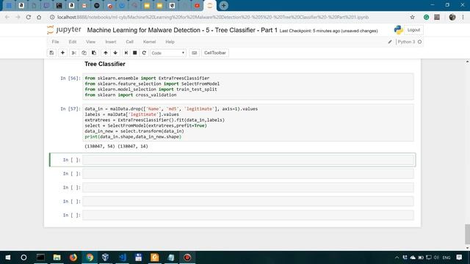Open the Kernel menu
The width and height of the screenshot is (470, 264).
(x=149, y=42)
